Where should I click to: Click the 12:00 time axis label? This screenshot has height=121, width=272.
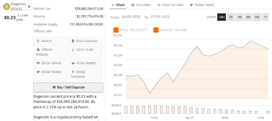click(260, 118)
